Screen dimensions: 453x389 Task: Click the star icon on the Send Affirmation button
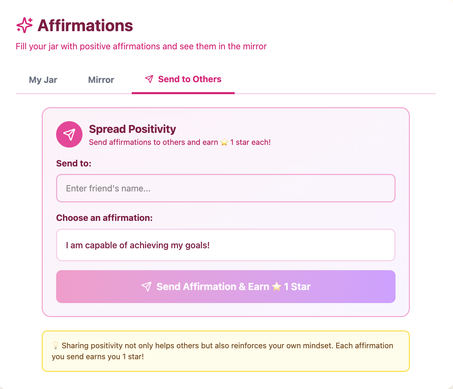276,287
